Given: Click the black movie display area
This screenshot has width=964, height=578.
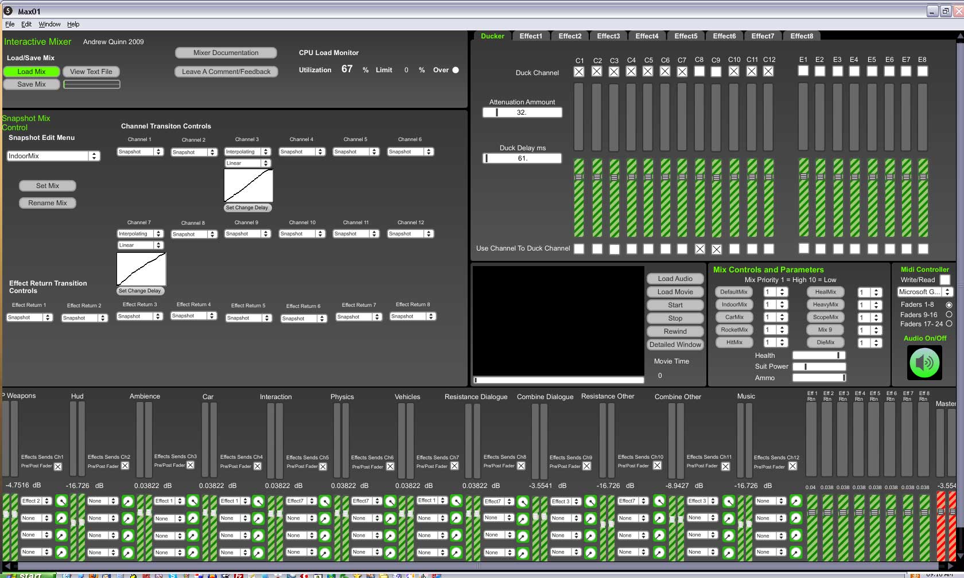Looking at the screenshot, I should 558,321.
